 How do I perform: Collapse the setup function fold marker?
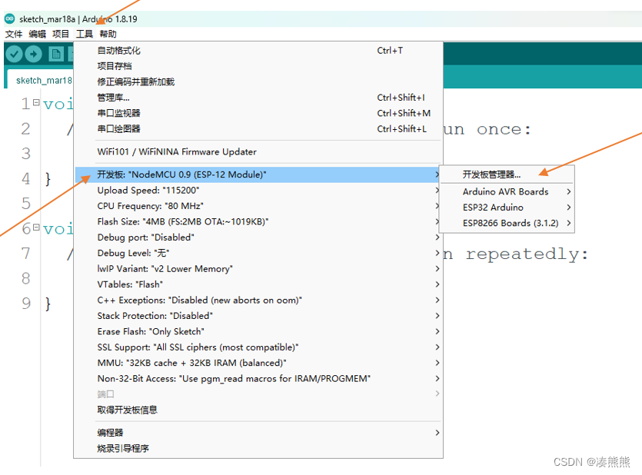point(36,102)
